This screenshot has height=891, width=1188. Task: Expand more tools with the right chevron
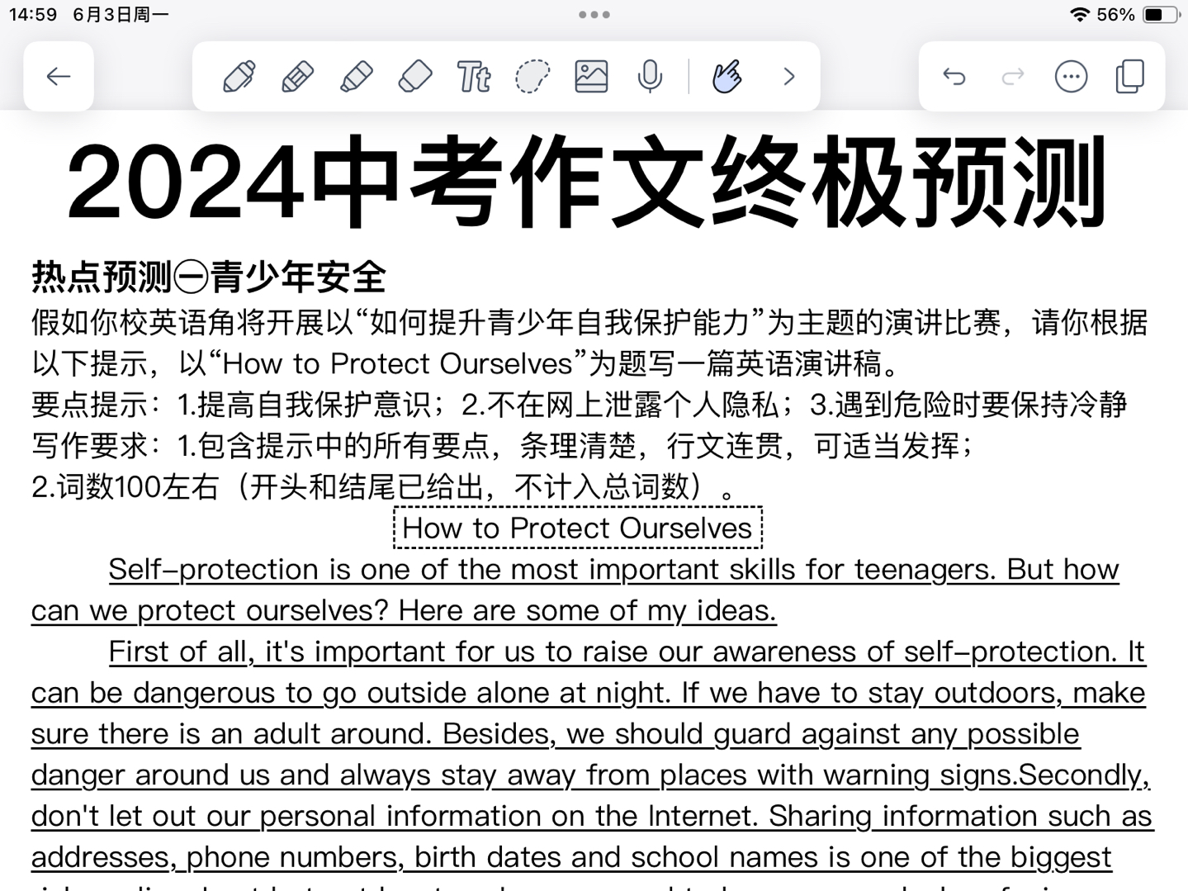coord(789,77)
